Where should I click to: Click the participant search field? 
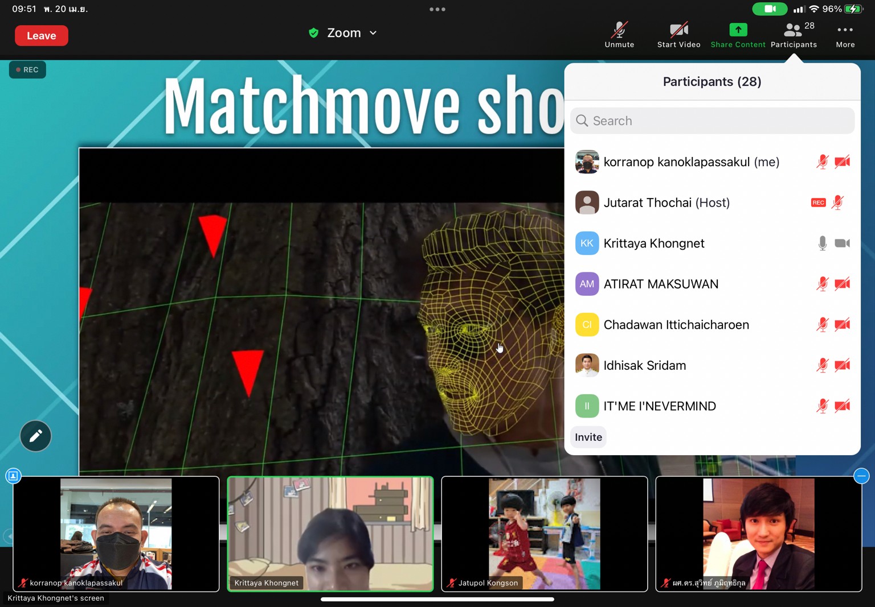712,121
